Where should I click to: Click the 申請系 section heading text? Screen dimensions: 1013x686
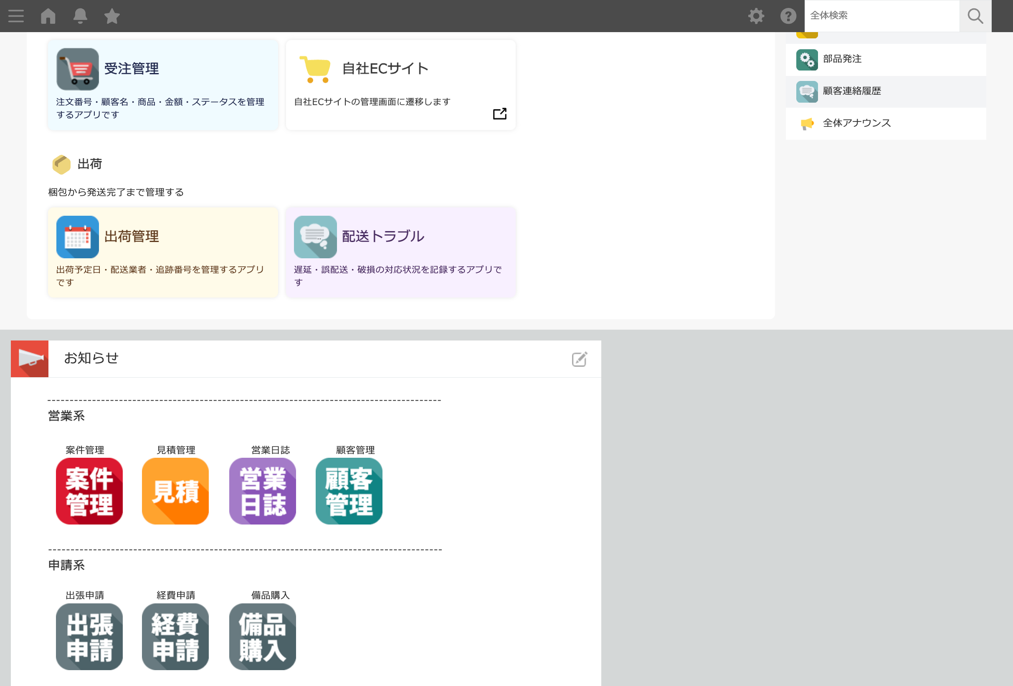[66, 565]
